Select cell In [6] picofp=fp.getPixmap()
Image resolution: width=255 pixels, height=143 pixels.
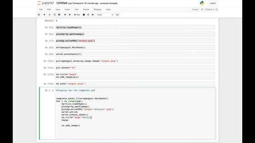pyautogui.click(x=135, y=34)
